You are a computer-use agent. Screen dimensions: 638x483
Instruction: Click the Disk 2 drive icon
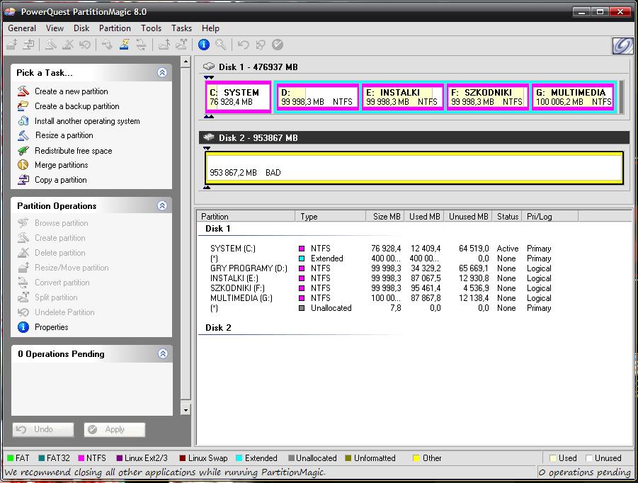209,137
